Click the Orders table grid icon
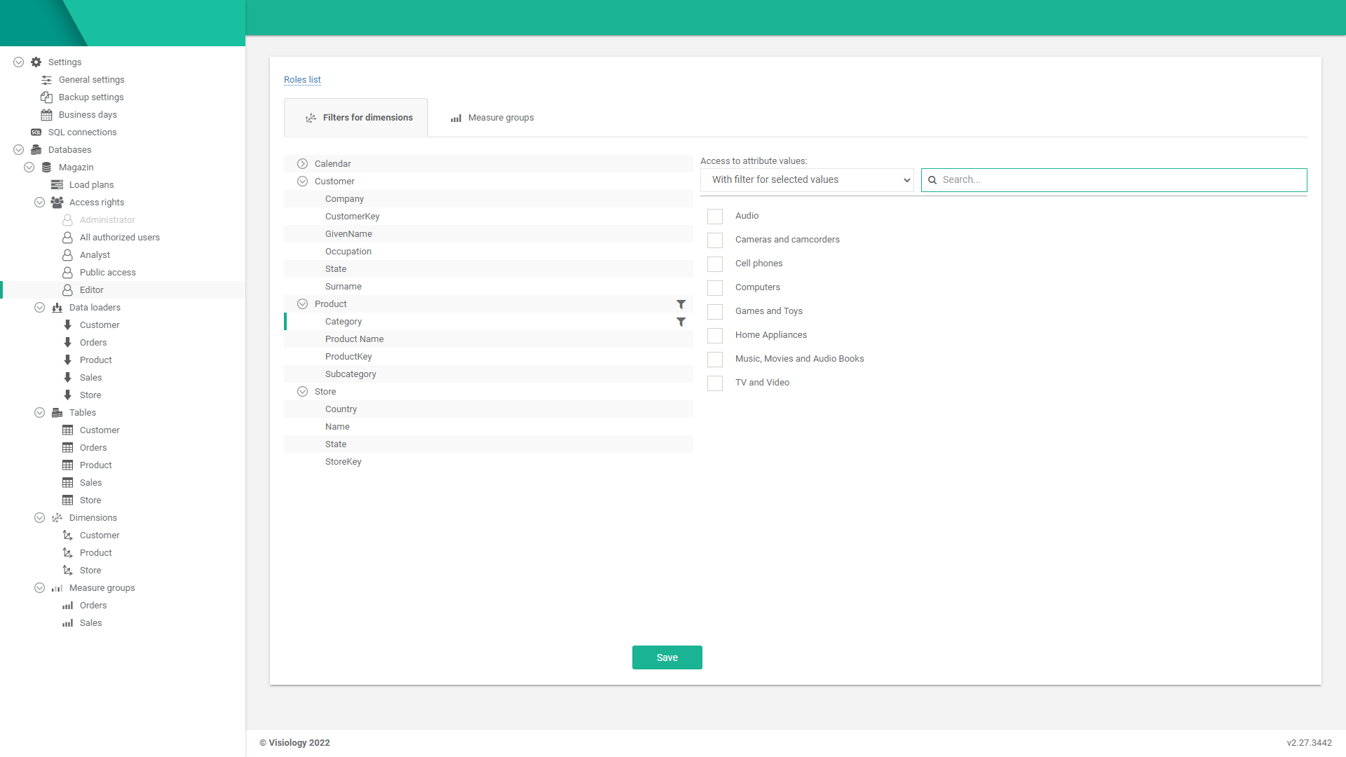 click(67, 448)
